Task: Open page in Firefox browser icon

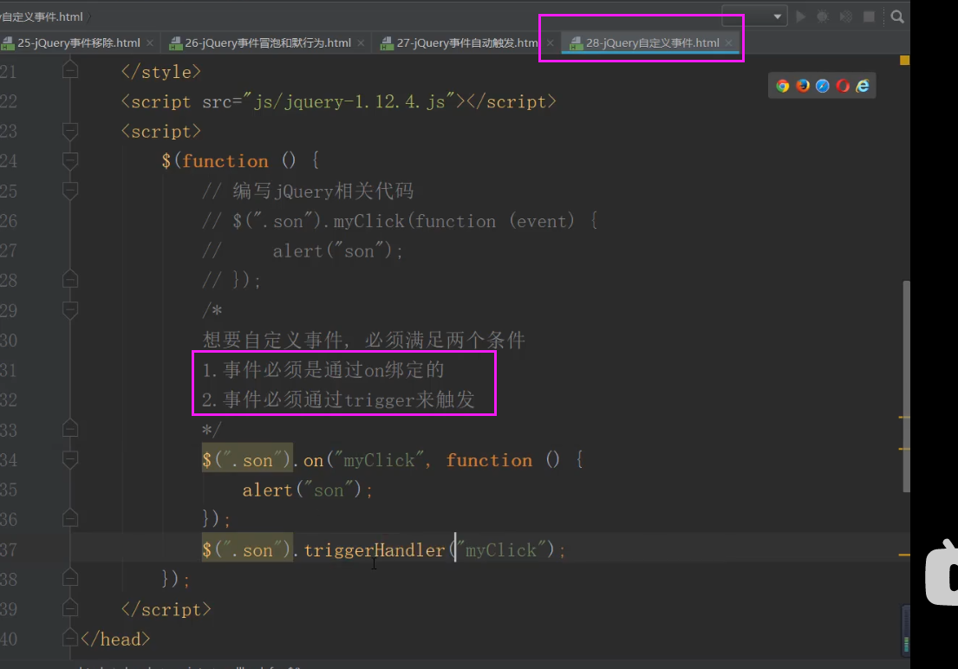Action: (x=803, y=86)
